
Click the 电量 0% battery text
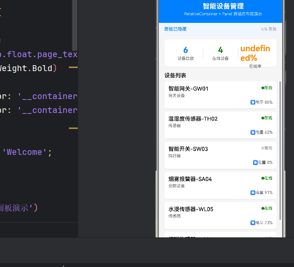click(x=265, y=162)
